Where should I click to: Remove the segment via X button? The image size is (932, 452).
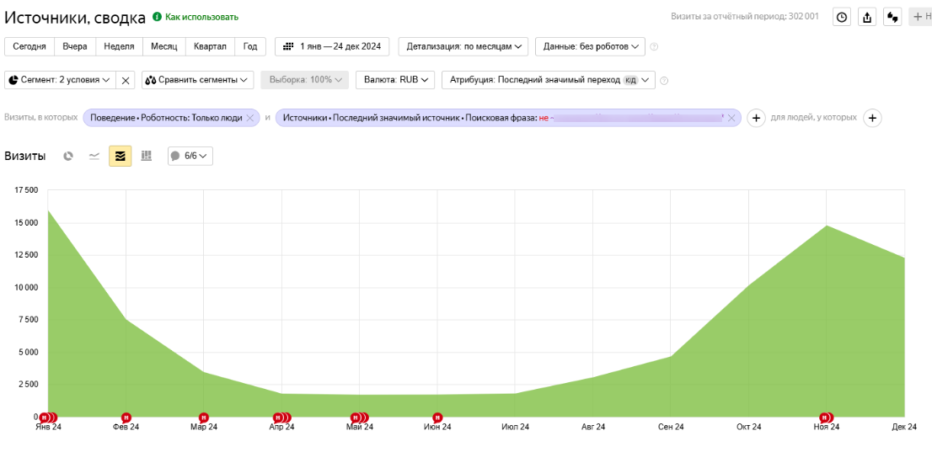click(x=126, y=80)
